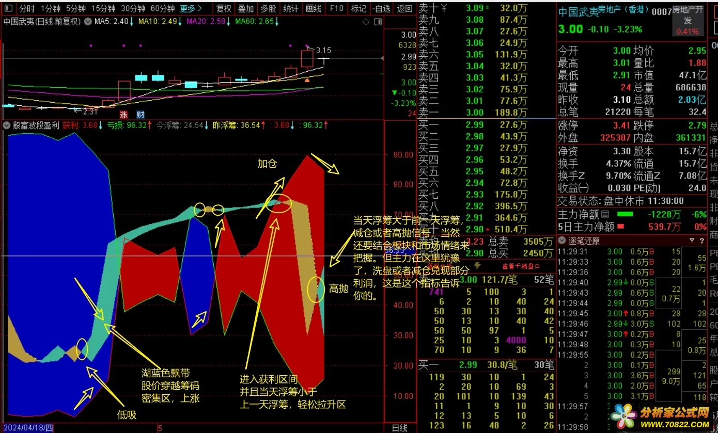Click the filter funnel icon in 逐笔还原

(692, 240)
